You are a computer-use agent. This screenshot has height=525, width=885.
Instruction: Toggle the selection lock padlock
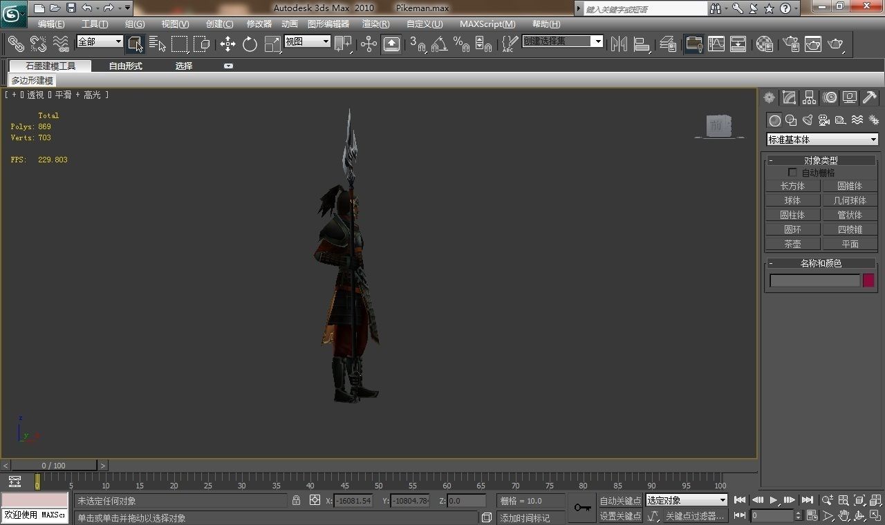pos(296,500)
